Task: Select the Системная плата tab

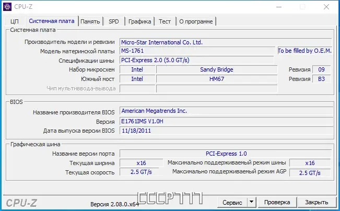Action: point(52,21)
